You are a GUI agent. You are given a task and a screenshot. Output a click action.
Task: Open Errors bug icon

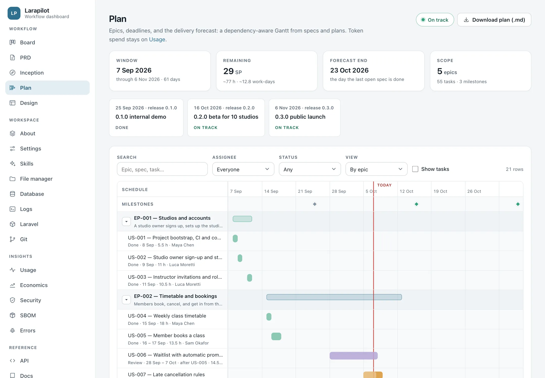[12, 330]
